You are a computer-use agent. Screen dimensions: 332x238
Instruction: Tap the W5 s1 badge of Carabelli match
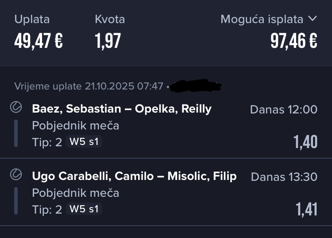(x=84, y=209)
